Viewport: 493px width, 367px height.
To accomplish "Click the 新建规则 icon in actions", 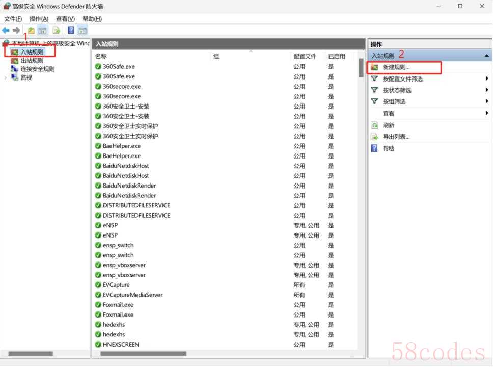I will [x=374, y=67].
